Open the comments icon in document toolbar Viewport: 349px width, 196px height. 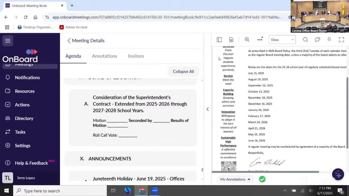pyautogui.click(x=317, y=40)
